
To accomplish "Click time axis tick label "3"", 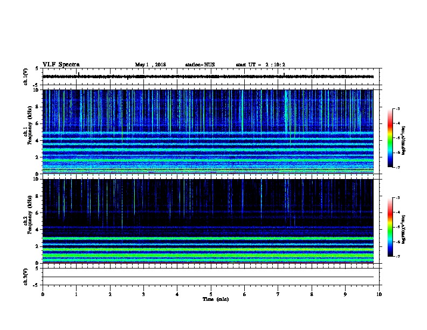I will point(143,294).
